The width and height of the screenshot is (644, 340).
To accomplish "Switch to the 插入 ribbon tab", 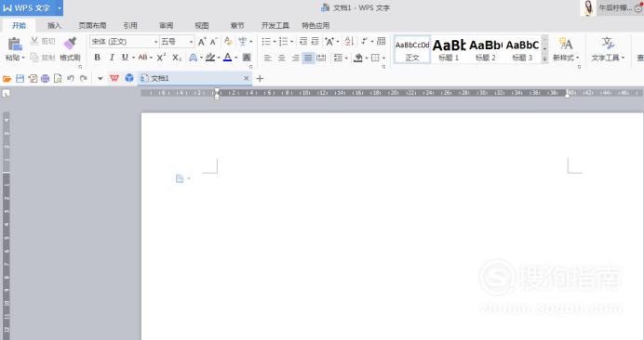I will click(54, 25).
